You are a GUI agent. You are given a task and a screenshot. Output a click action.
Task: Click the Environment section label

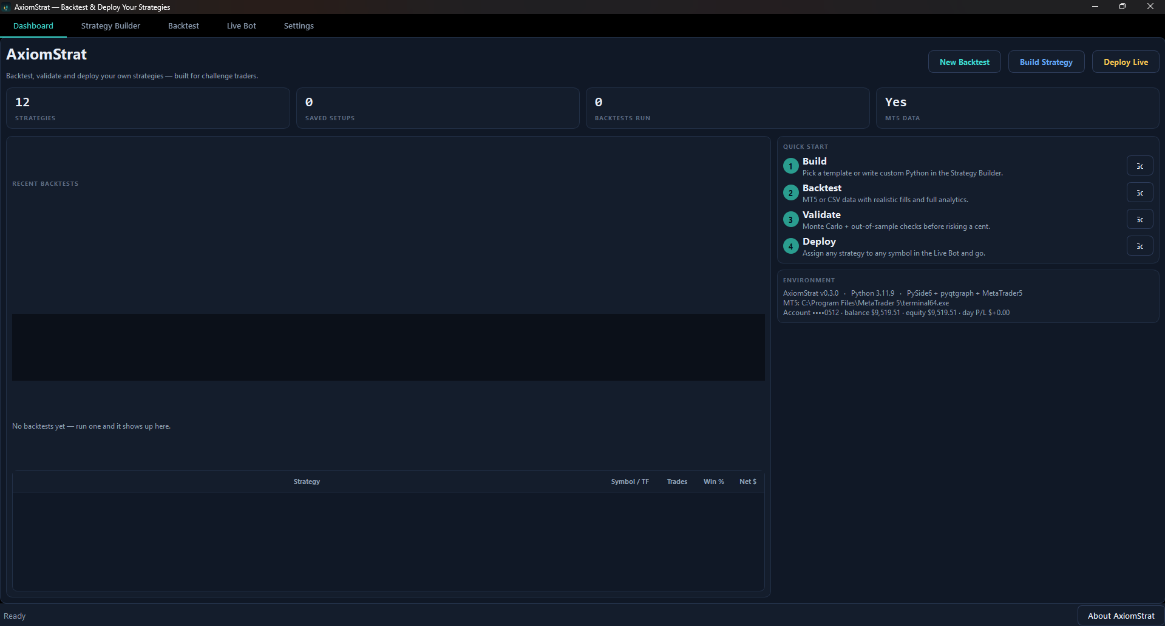[x=809, y=280]
